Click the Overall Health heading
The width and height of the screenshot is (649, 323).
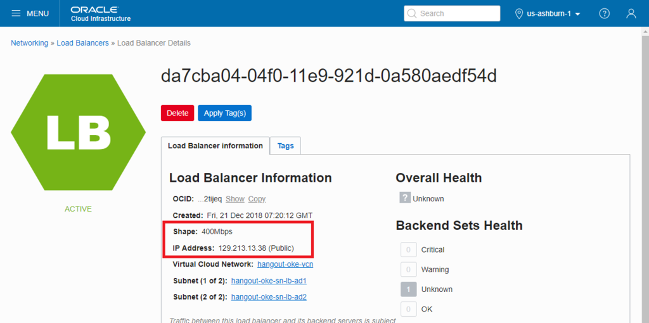[439, 178]
